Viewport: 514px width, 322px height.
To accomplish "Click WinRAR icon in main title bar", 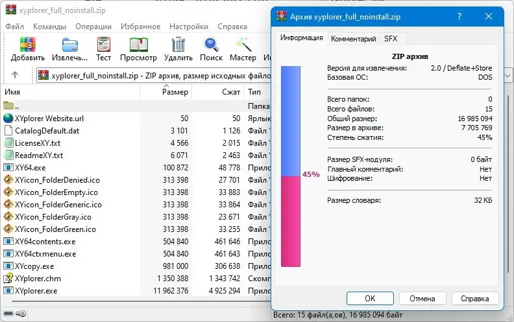I will [11, 10].
